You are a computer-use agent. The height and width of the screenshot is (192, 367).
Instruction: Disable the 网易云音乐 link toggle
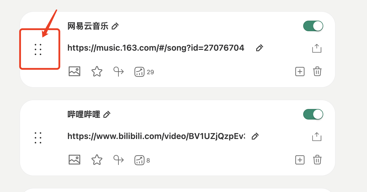point(313,26)
